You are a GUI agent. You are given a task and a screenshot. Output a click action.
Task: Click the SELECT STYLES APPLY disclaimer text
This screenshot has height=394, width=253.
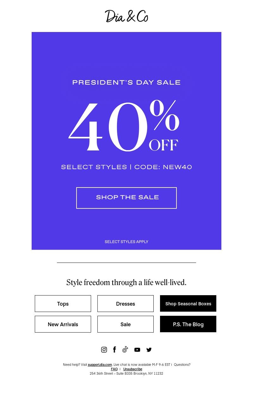pyautogui.click(x=126, y=242)
